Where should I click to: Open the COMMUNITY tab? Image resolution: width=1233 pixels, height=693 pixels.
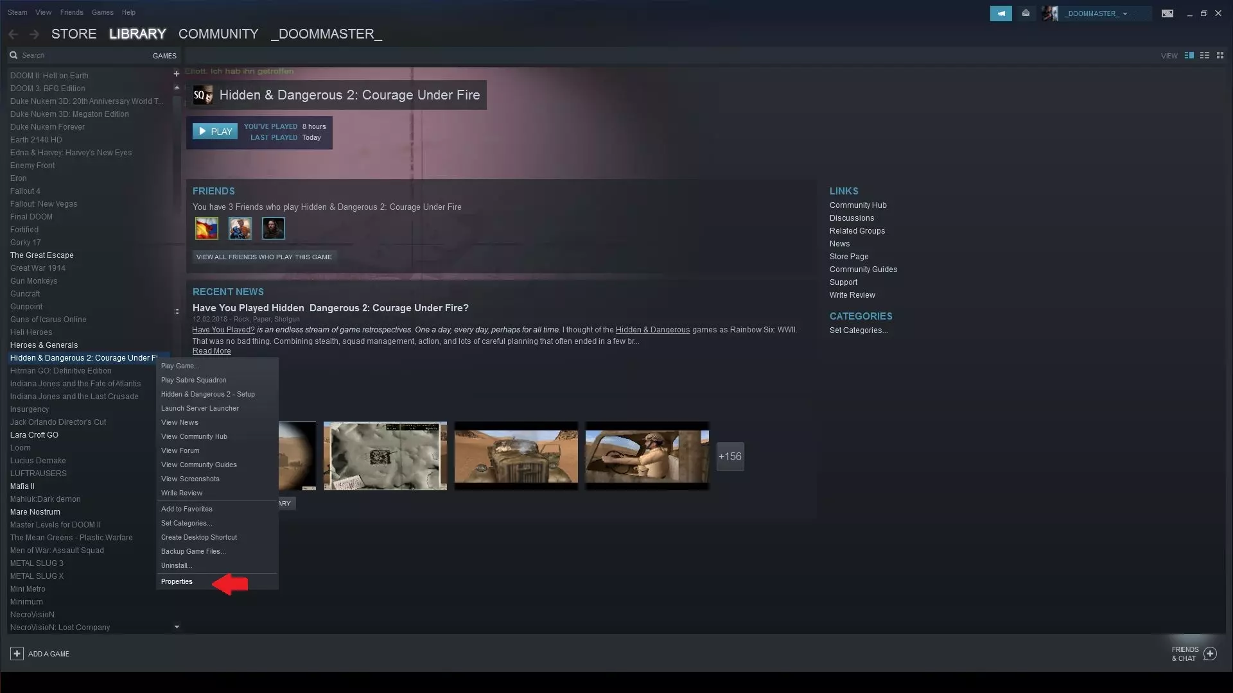218,34
